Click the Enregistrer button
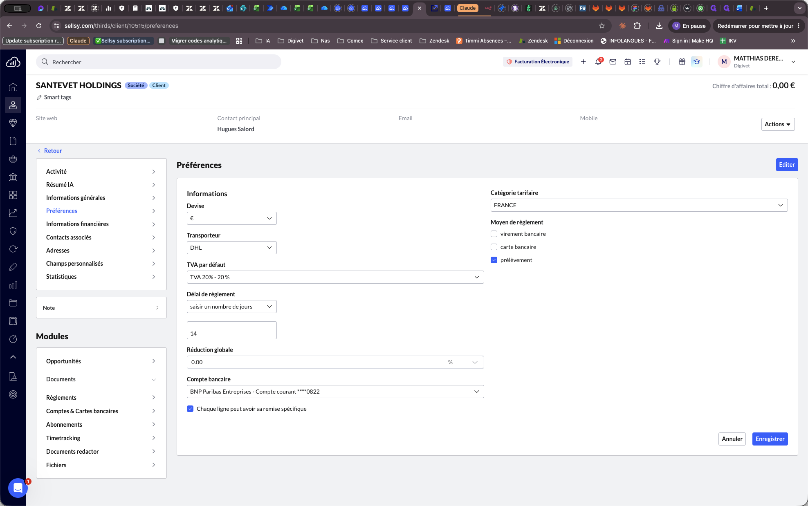 pyautogui.click(x=770, y=439)
